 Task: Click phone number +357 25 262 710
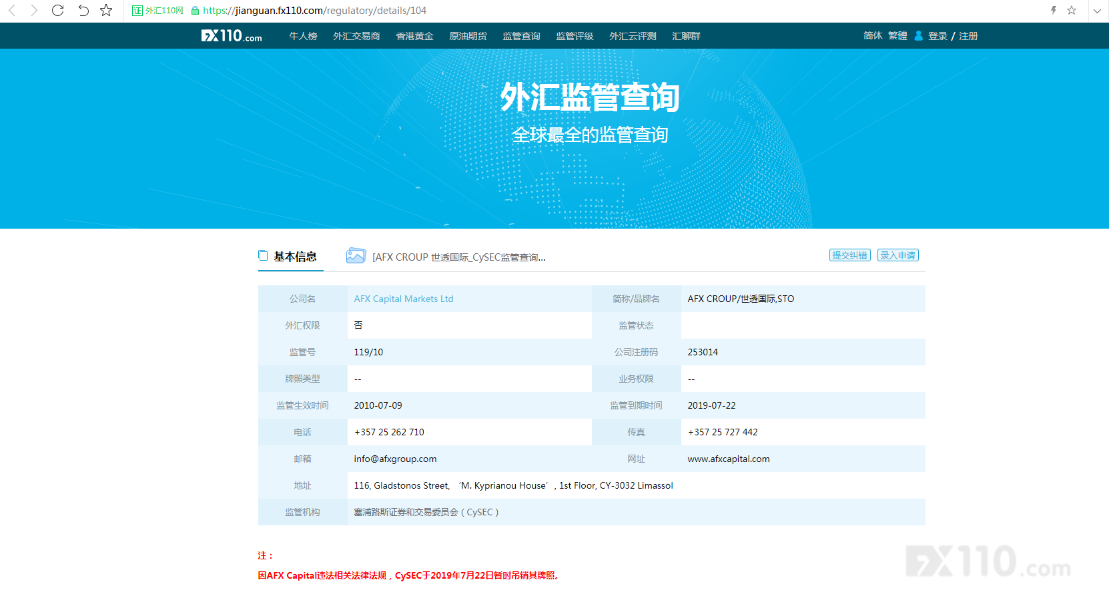coord(389,432)
